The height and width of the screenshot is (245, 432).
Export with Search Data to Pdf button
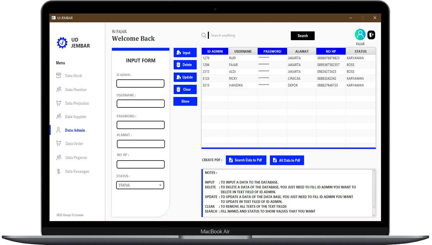[x=246, y=160]
